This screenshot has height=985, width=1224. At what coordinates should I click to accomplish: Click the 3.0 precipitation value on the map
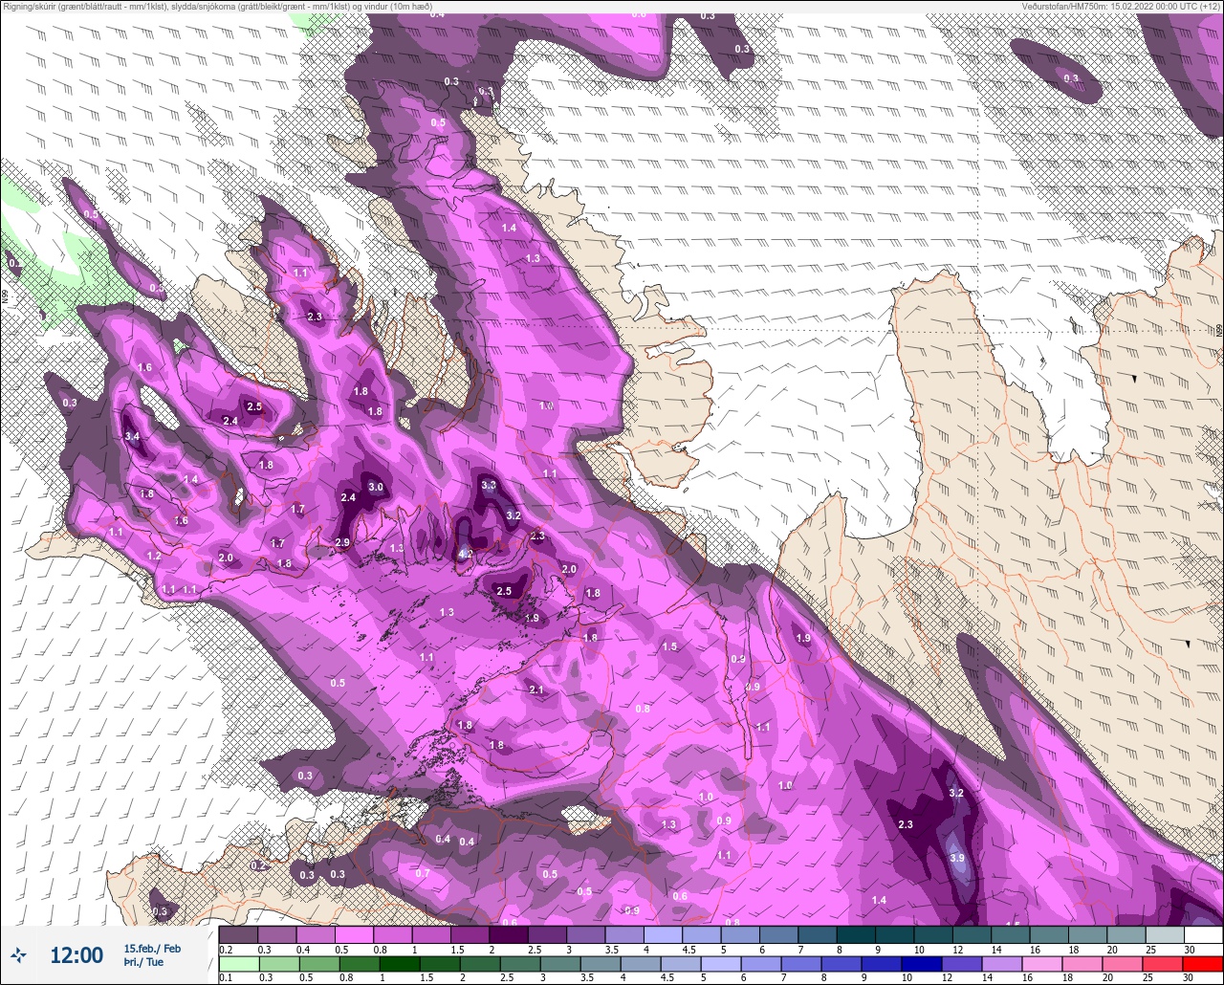point(376,487)
